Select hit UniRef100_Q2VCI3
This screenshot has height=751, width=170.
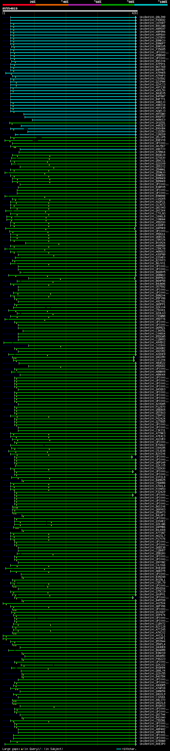152,84
